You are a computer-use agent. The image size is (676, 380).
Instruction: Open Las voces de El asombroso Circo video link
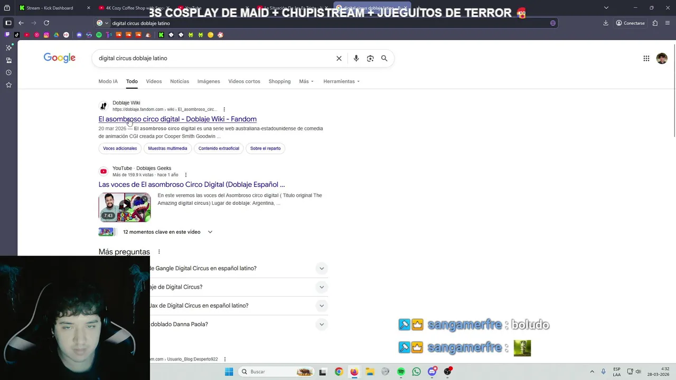click(x=192, y=185)
